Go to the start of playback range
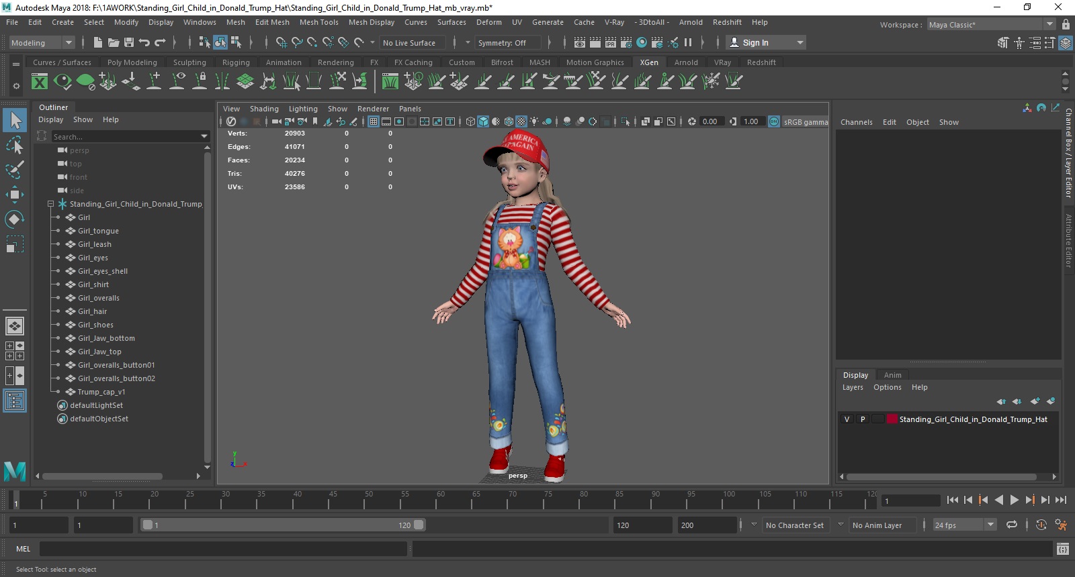 tap(953, 500)
